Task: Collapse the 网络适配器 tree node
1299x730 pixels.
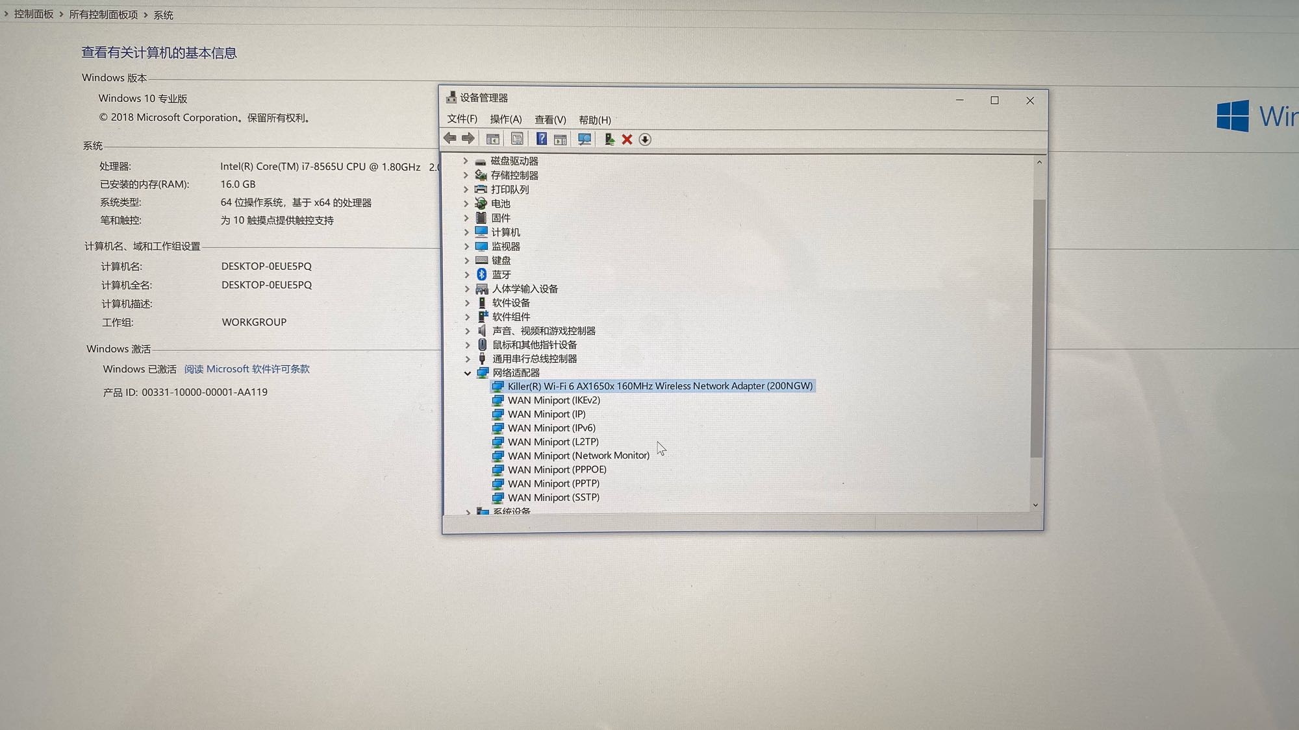Action: 467,373
